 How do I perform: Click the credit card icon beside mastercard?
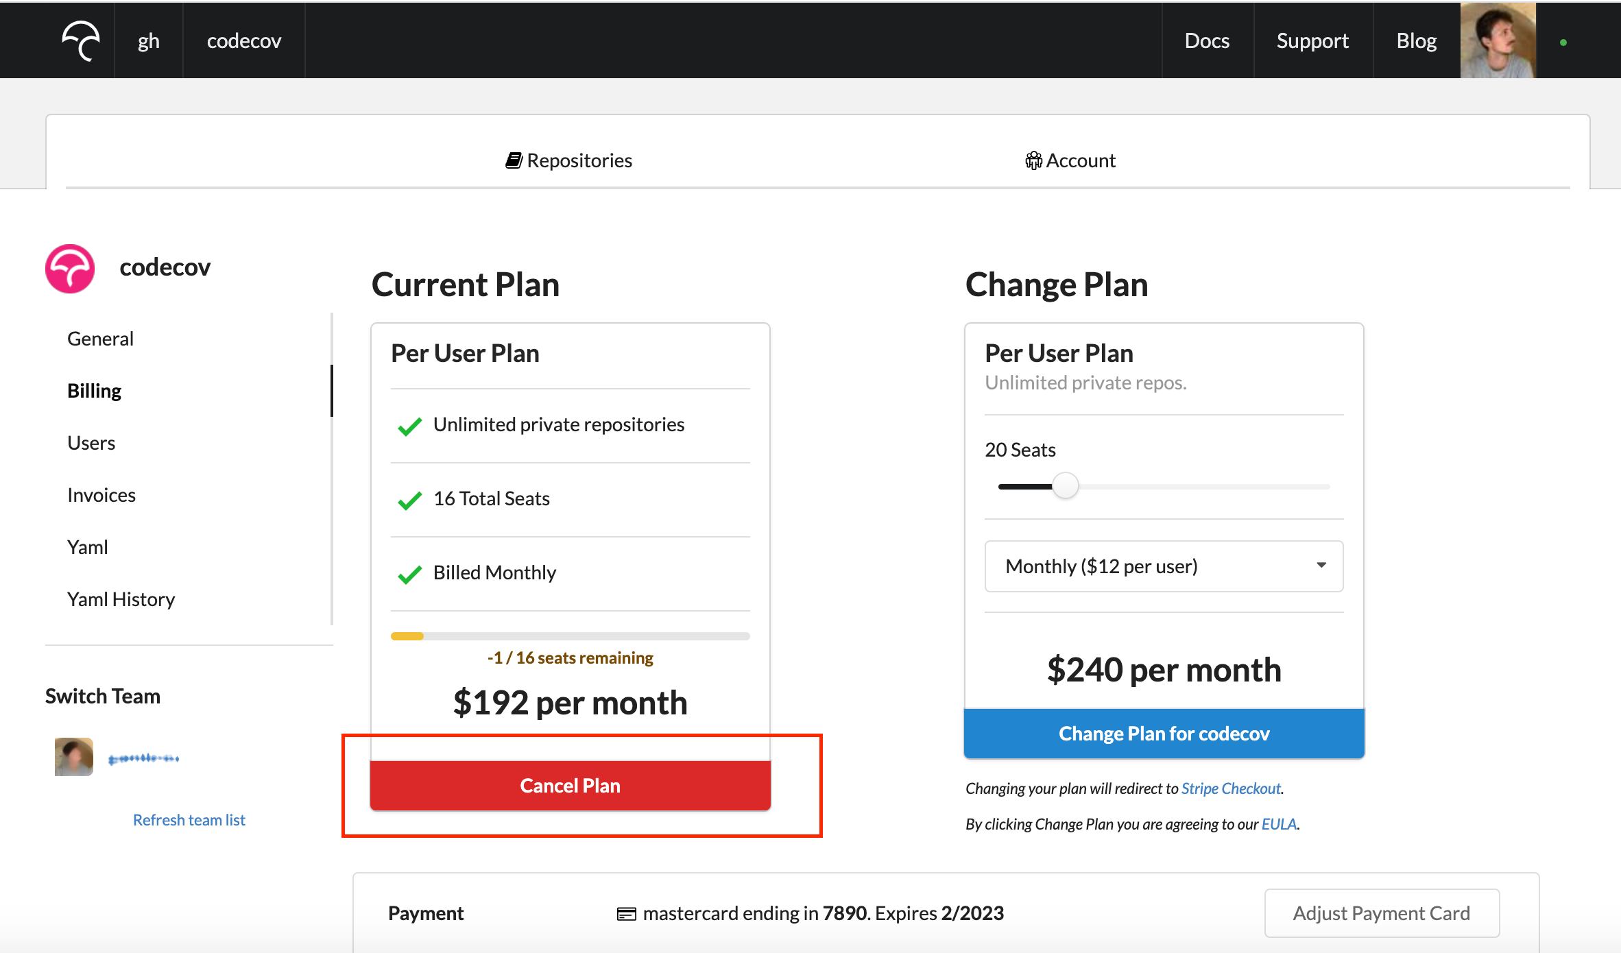pos(626,914)
